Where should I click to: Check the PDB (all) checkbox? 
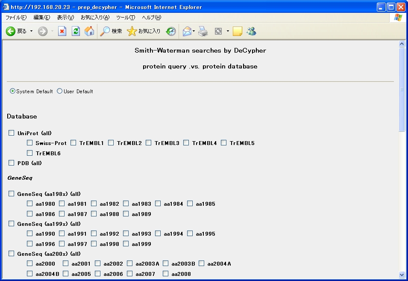point(11,163)
